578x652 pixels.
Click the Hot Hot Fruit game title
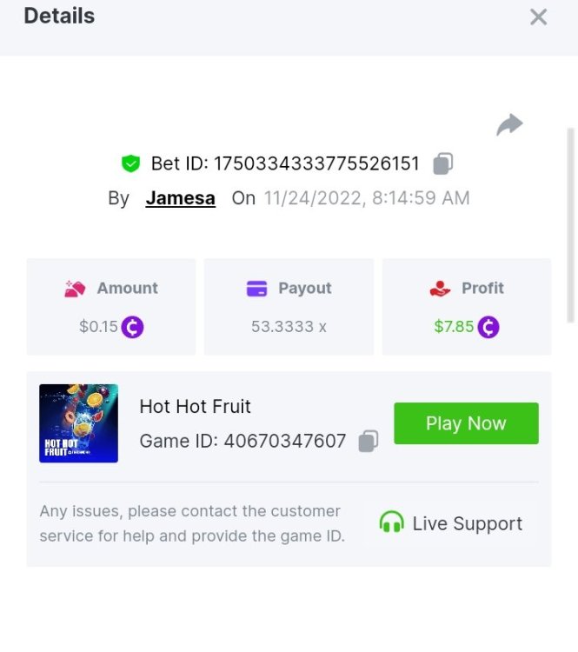tap(195, 406)
